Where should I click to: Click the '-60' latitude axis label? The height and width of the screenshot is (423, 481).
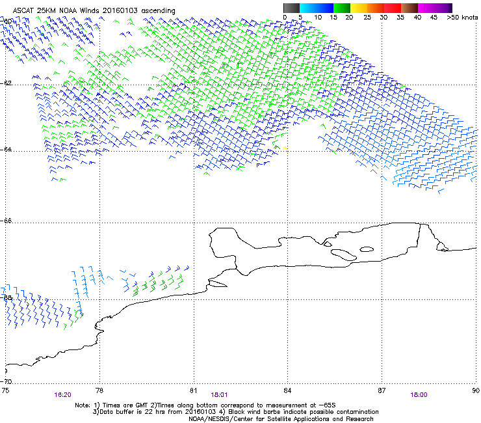(6, 21)
